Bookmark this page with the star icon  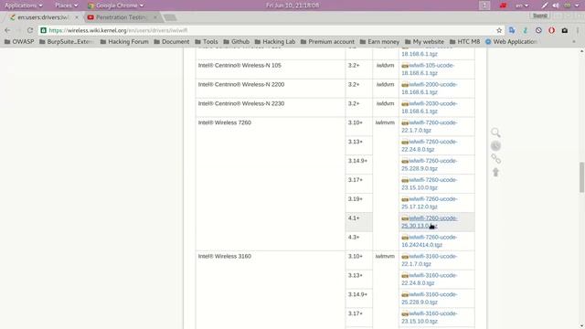click(x=499, y=30)
